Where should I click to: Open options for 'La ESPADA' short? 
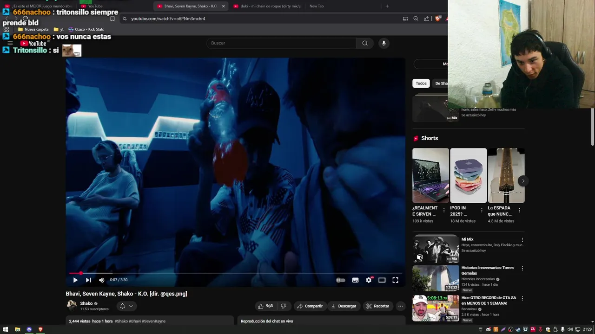tap(519, 210)
